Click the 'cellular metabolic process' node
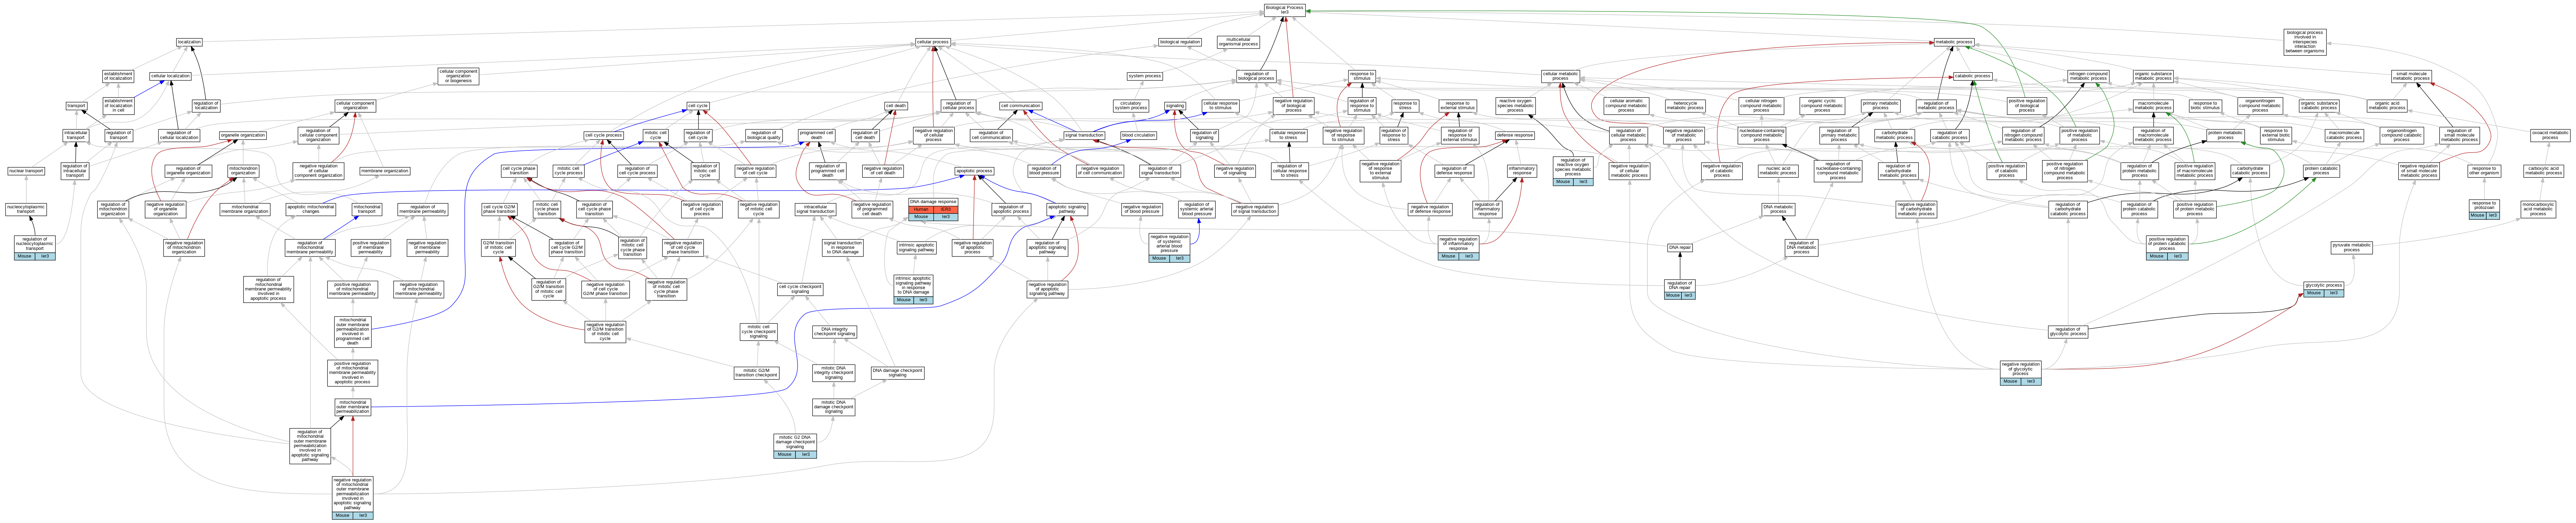 click(1560, 76)
